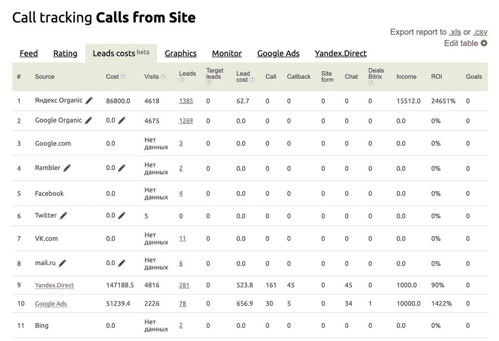Click the help icon next to Cost header
The height and width of the screenshot is (341, 499).
(123, 76)
